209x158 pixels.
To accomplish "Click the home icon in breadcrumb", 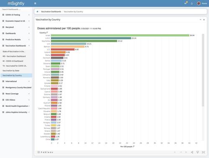I will tap(37, 12).
